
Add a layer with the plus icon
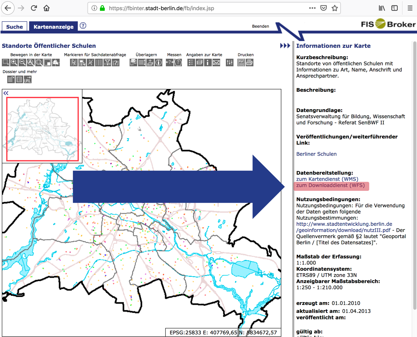(x=150, y=62)
